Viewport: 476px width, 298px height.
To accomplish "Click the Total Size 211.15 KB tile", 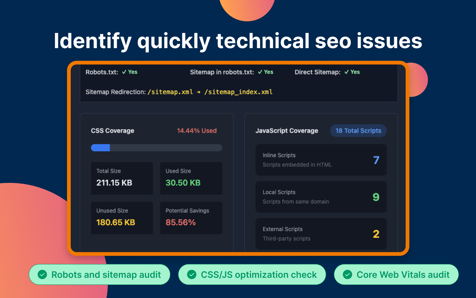I will point(122,178).
